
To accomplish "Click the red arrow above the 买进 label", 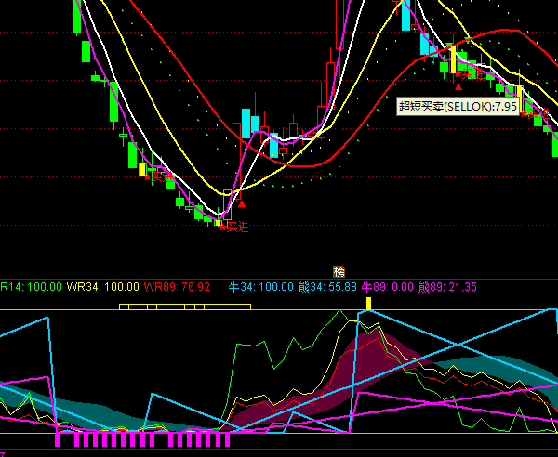I will tap(242, 203).
